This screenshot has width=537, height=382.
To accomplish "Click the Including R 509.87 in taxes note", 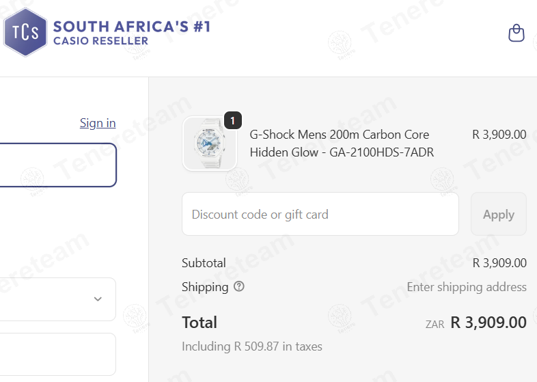I will pos(252,346).
